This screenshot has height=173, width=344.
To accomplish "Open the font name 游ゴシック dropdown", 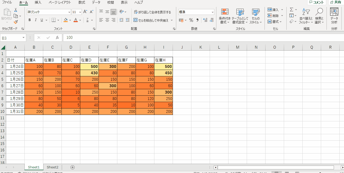I will 69,12.
